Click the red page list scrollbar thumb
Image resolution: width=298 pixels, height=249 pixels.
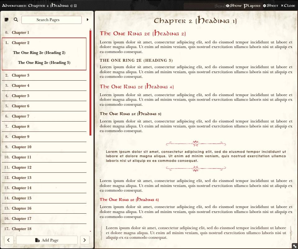tap(90, 83)
